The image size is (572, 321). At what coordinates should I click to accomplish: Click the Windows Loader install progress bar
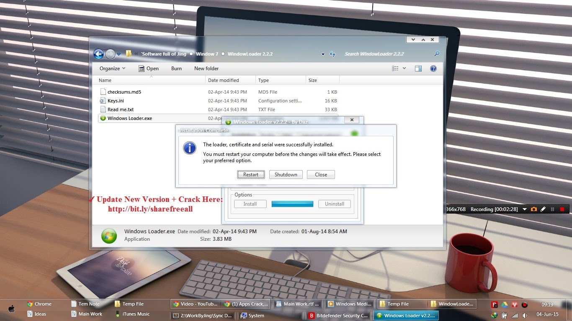pyautogui.click(x=292, y=204)
